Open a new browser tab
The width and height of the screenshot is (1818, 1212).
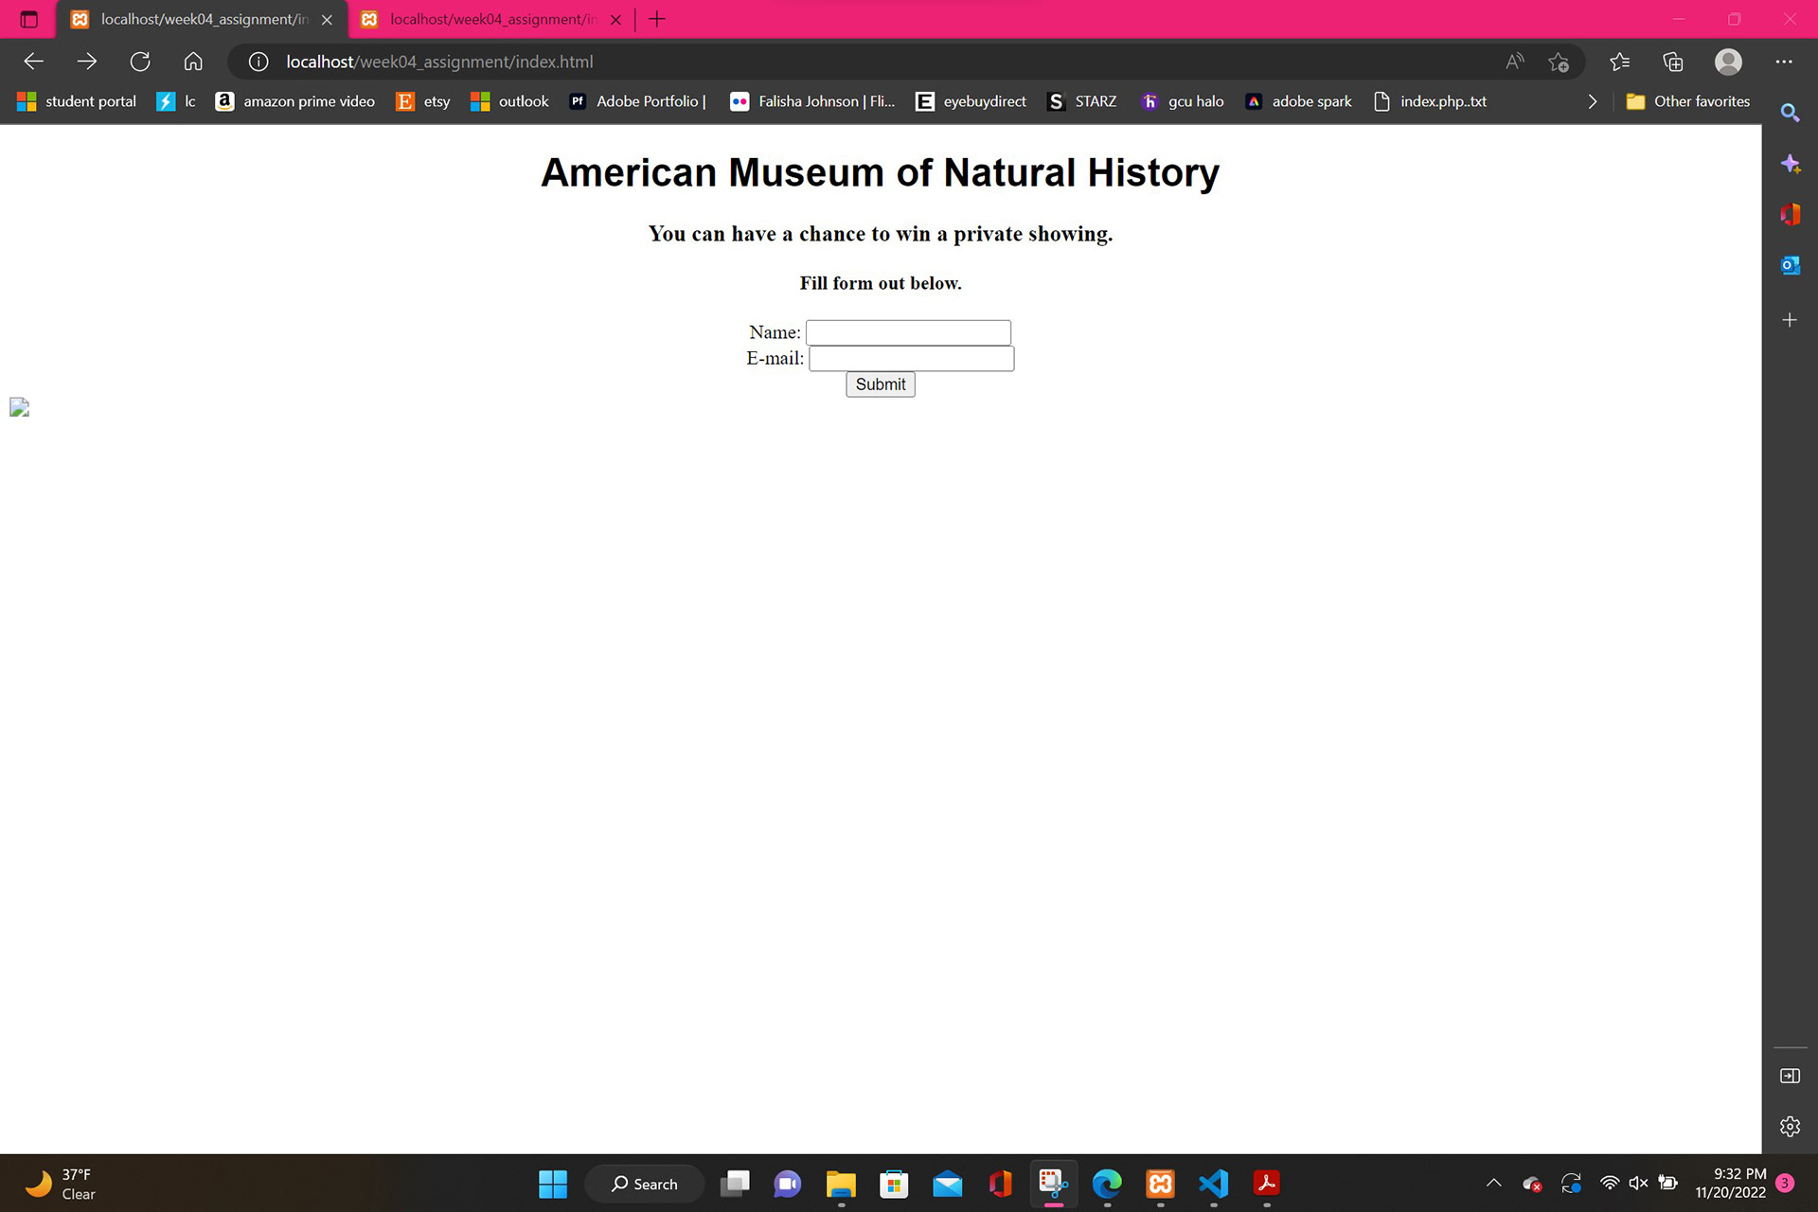[657, 19]
